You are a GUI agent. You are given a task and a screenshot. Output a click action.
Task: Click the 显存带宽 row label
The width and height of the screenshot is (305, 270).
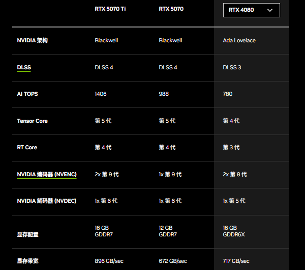27,261
